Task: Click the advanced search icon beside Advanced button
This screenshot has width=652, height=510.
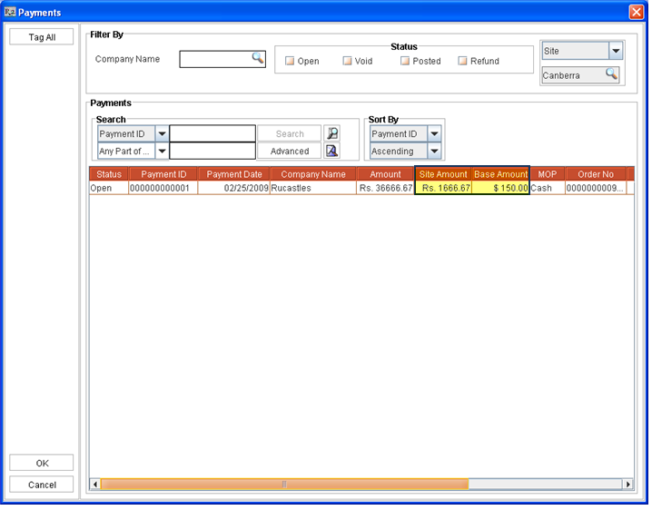Action: pos(332,151)
